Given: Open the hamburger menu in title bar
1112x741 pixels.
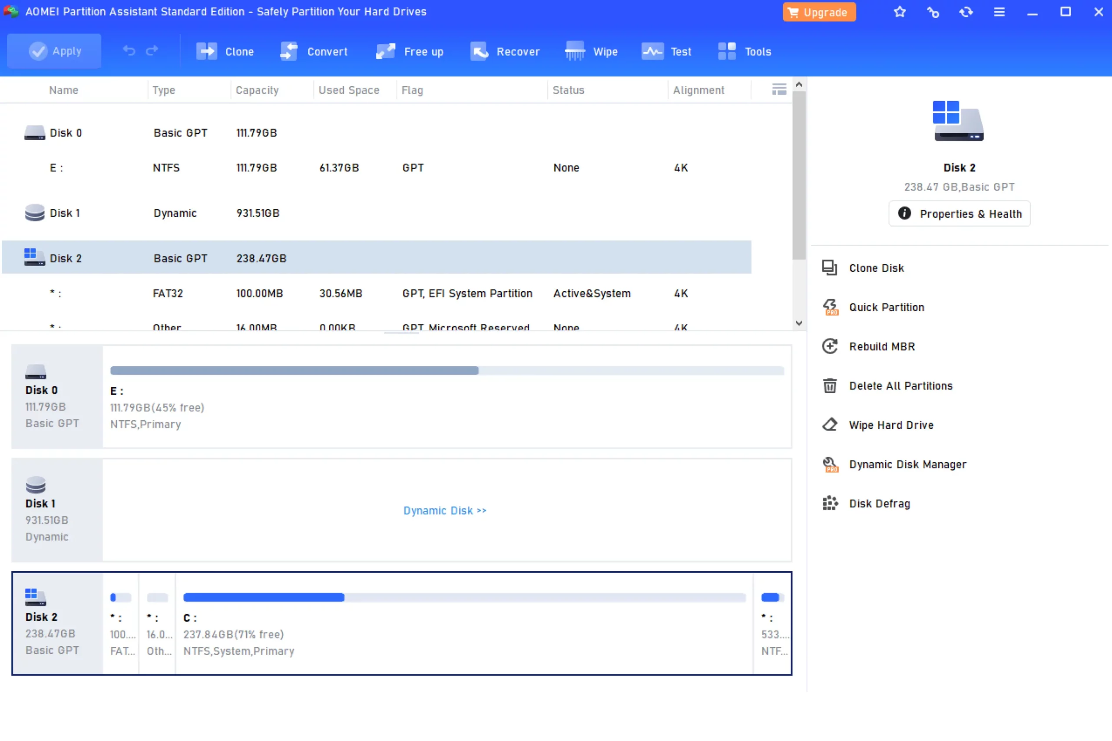Looking at the screenshot, I should (x=999, y=12).
